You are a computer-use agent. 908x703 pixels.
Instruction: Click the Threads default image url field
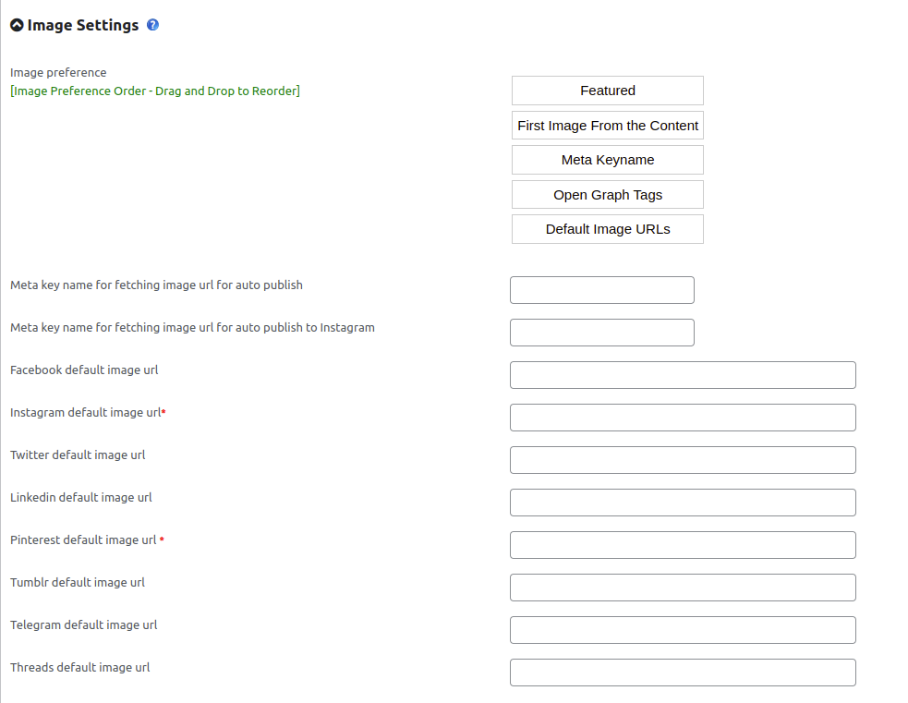click(682, 672)
